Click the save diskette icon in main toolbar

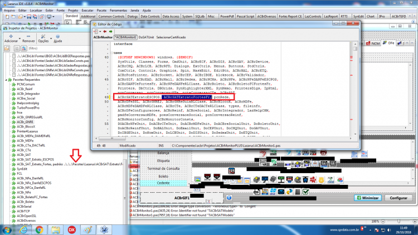[x=29, y=17]
